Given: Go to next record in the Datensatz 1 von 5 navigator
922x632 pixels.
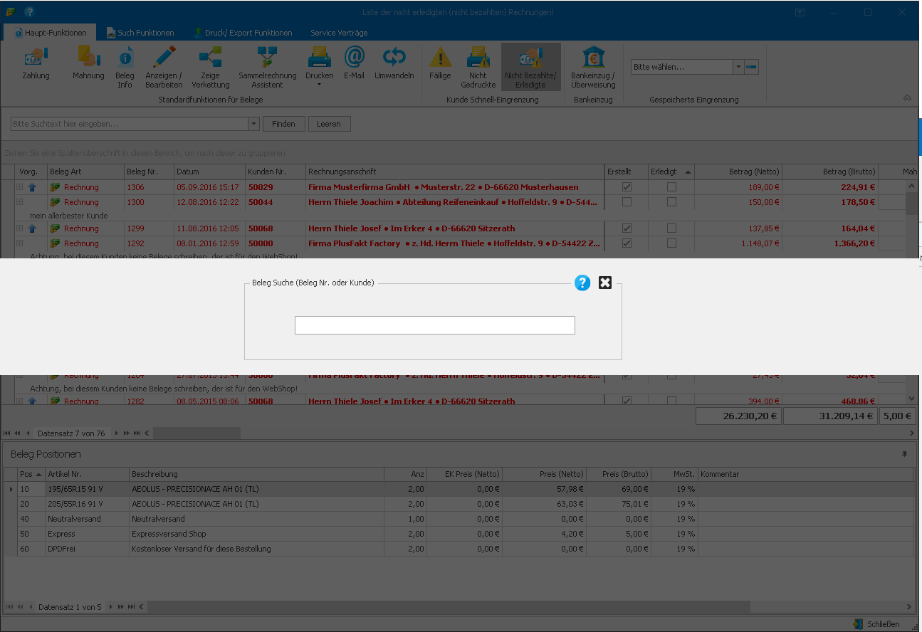Looking at the screenshot, I should [x=112, y=607].
